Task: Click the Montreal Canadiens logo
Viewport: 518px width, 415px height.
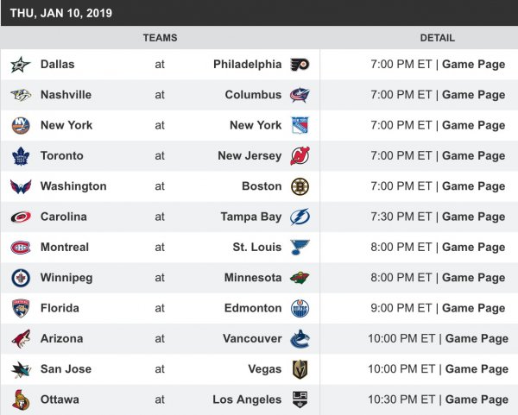Action: click(20, 248)
